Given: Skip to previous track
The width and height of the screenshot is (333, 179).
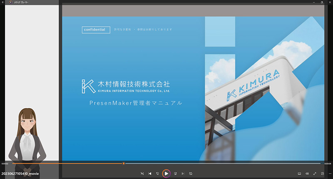Looking at the screenshot, I should coord(150,173).
